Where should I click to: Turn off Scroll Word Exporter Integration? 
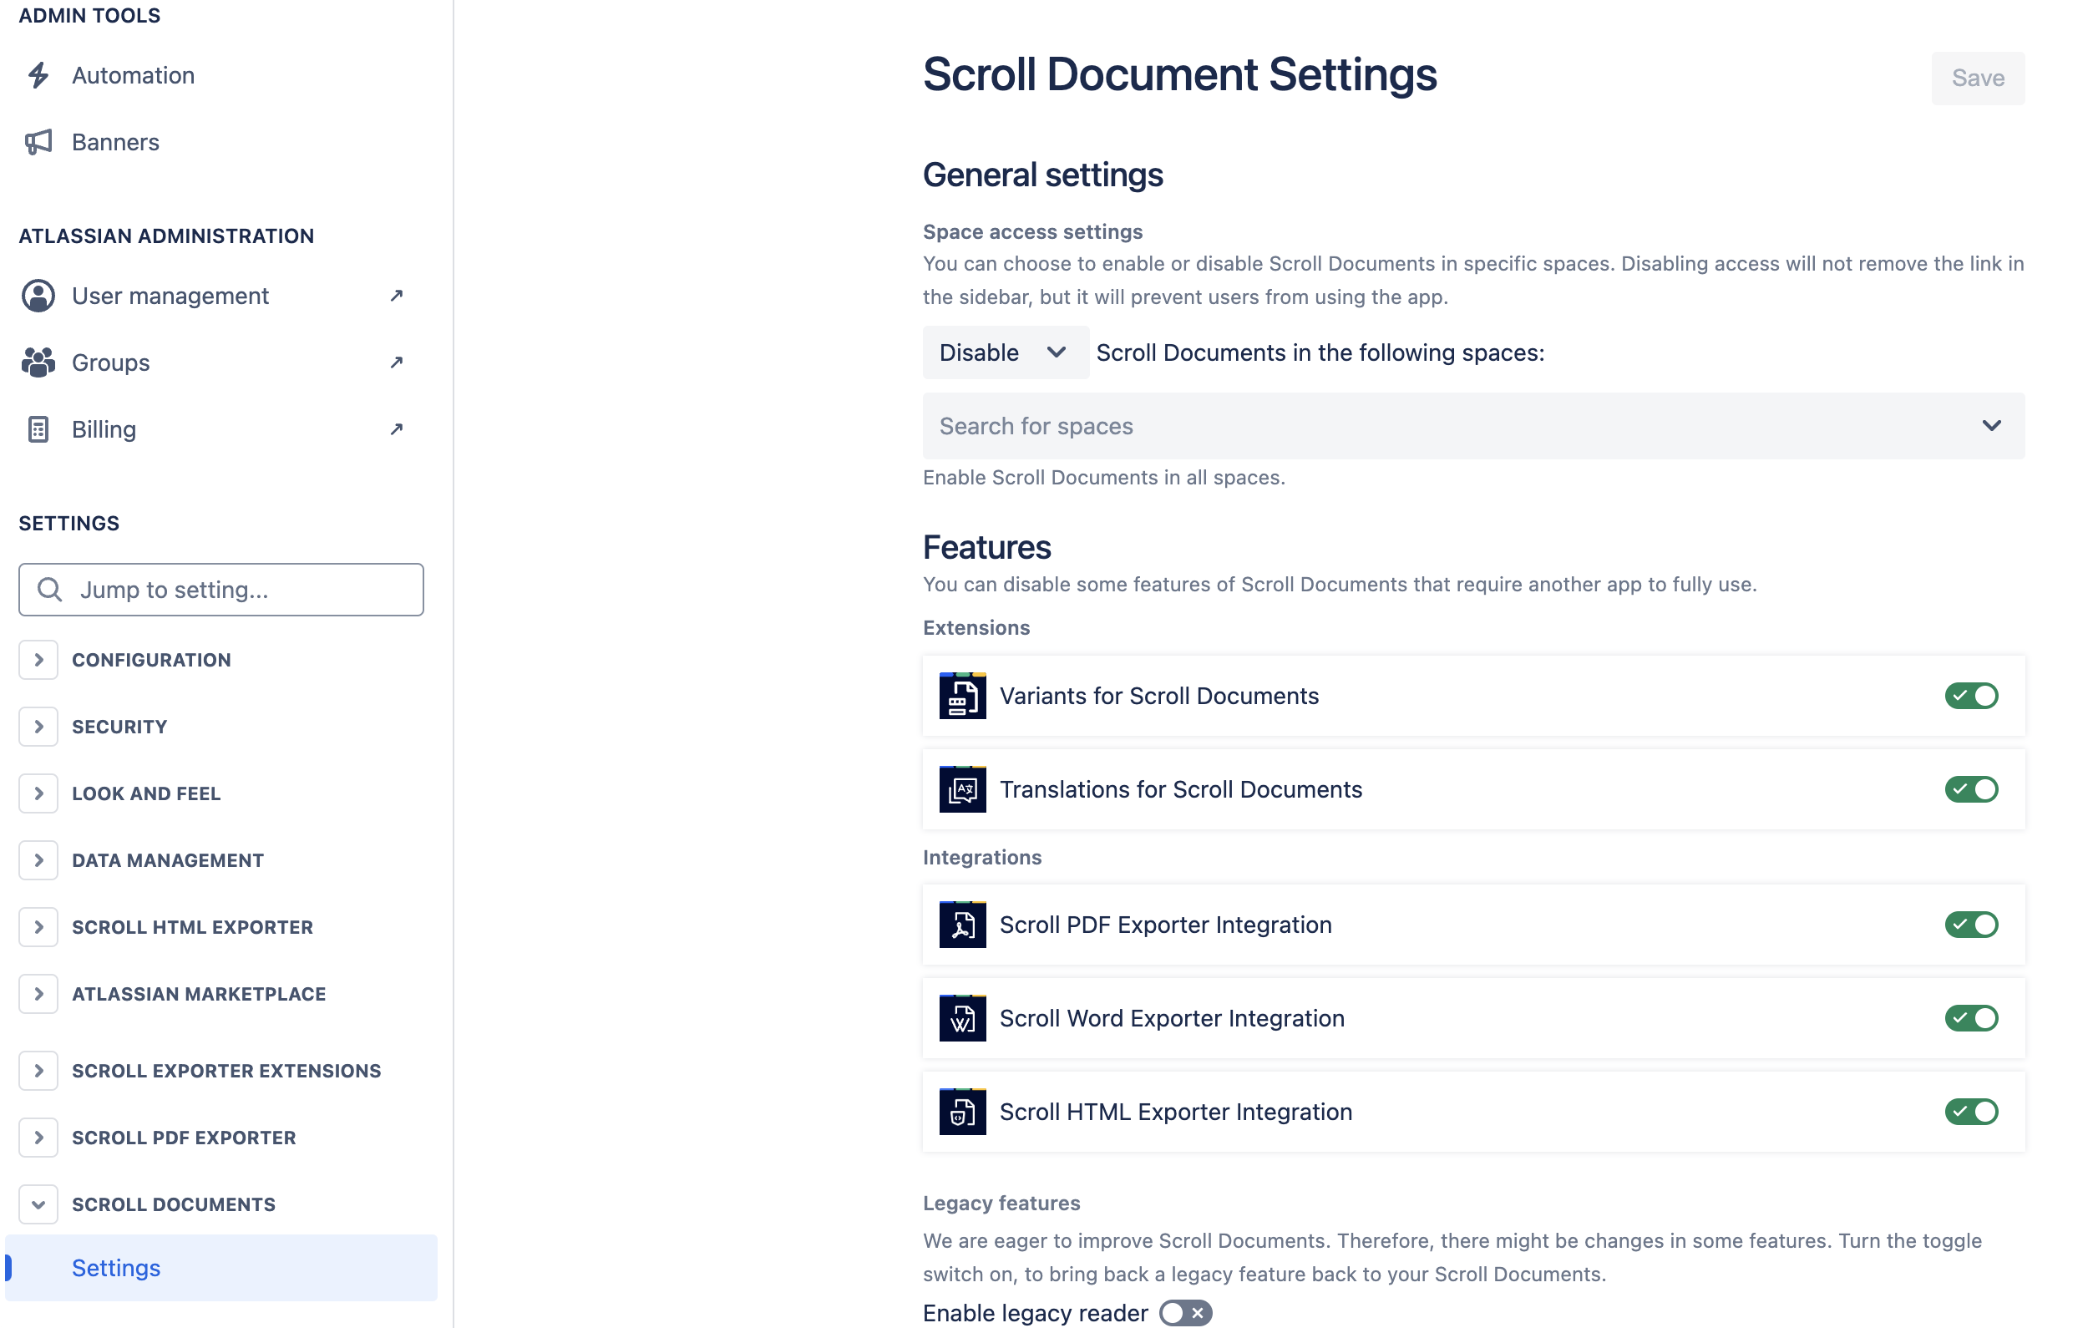pyautogui.click(x=1970, y=1018)
